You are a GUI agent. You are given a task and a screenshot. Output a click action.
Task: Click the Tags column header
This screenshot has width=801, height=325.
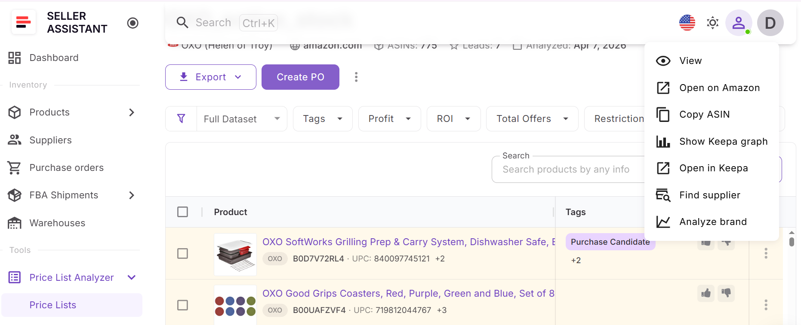point(576,212)
